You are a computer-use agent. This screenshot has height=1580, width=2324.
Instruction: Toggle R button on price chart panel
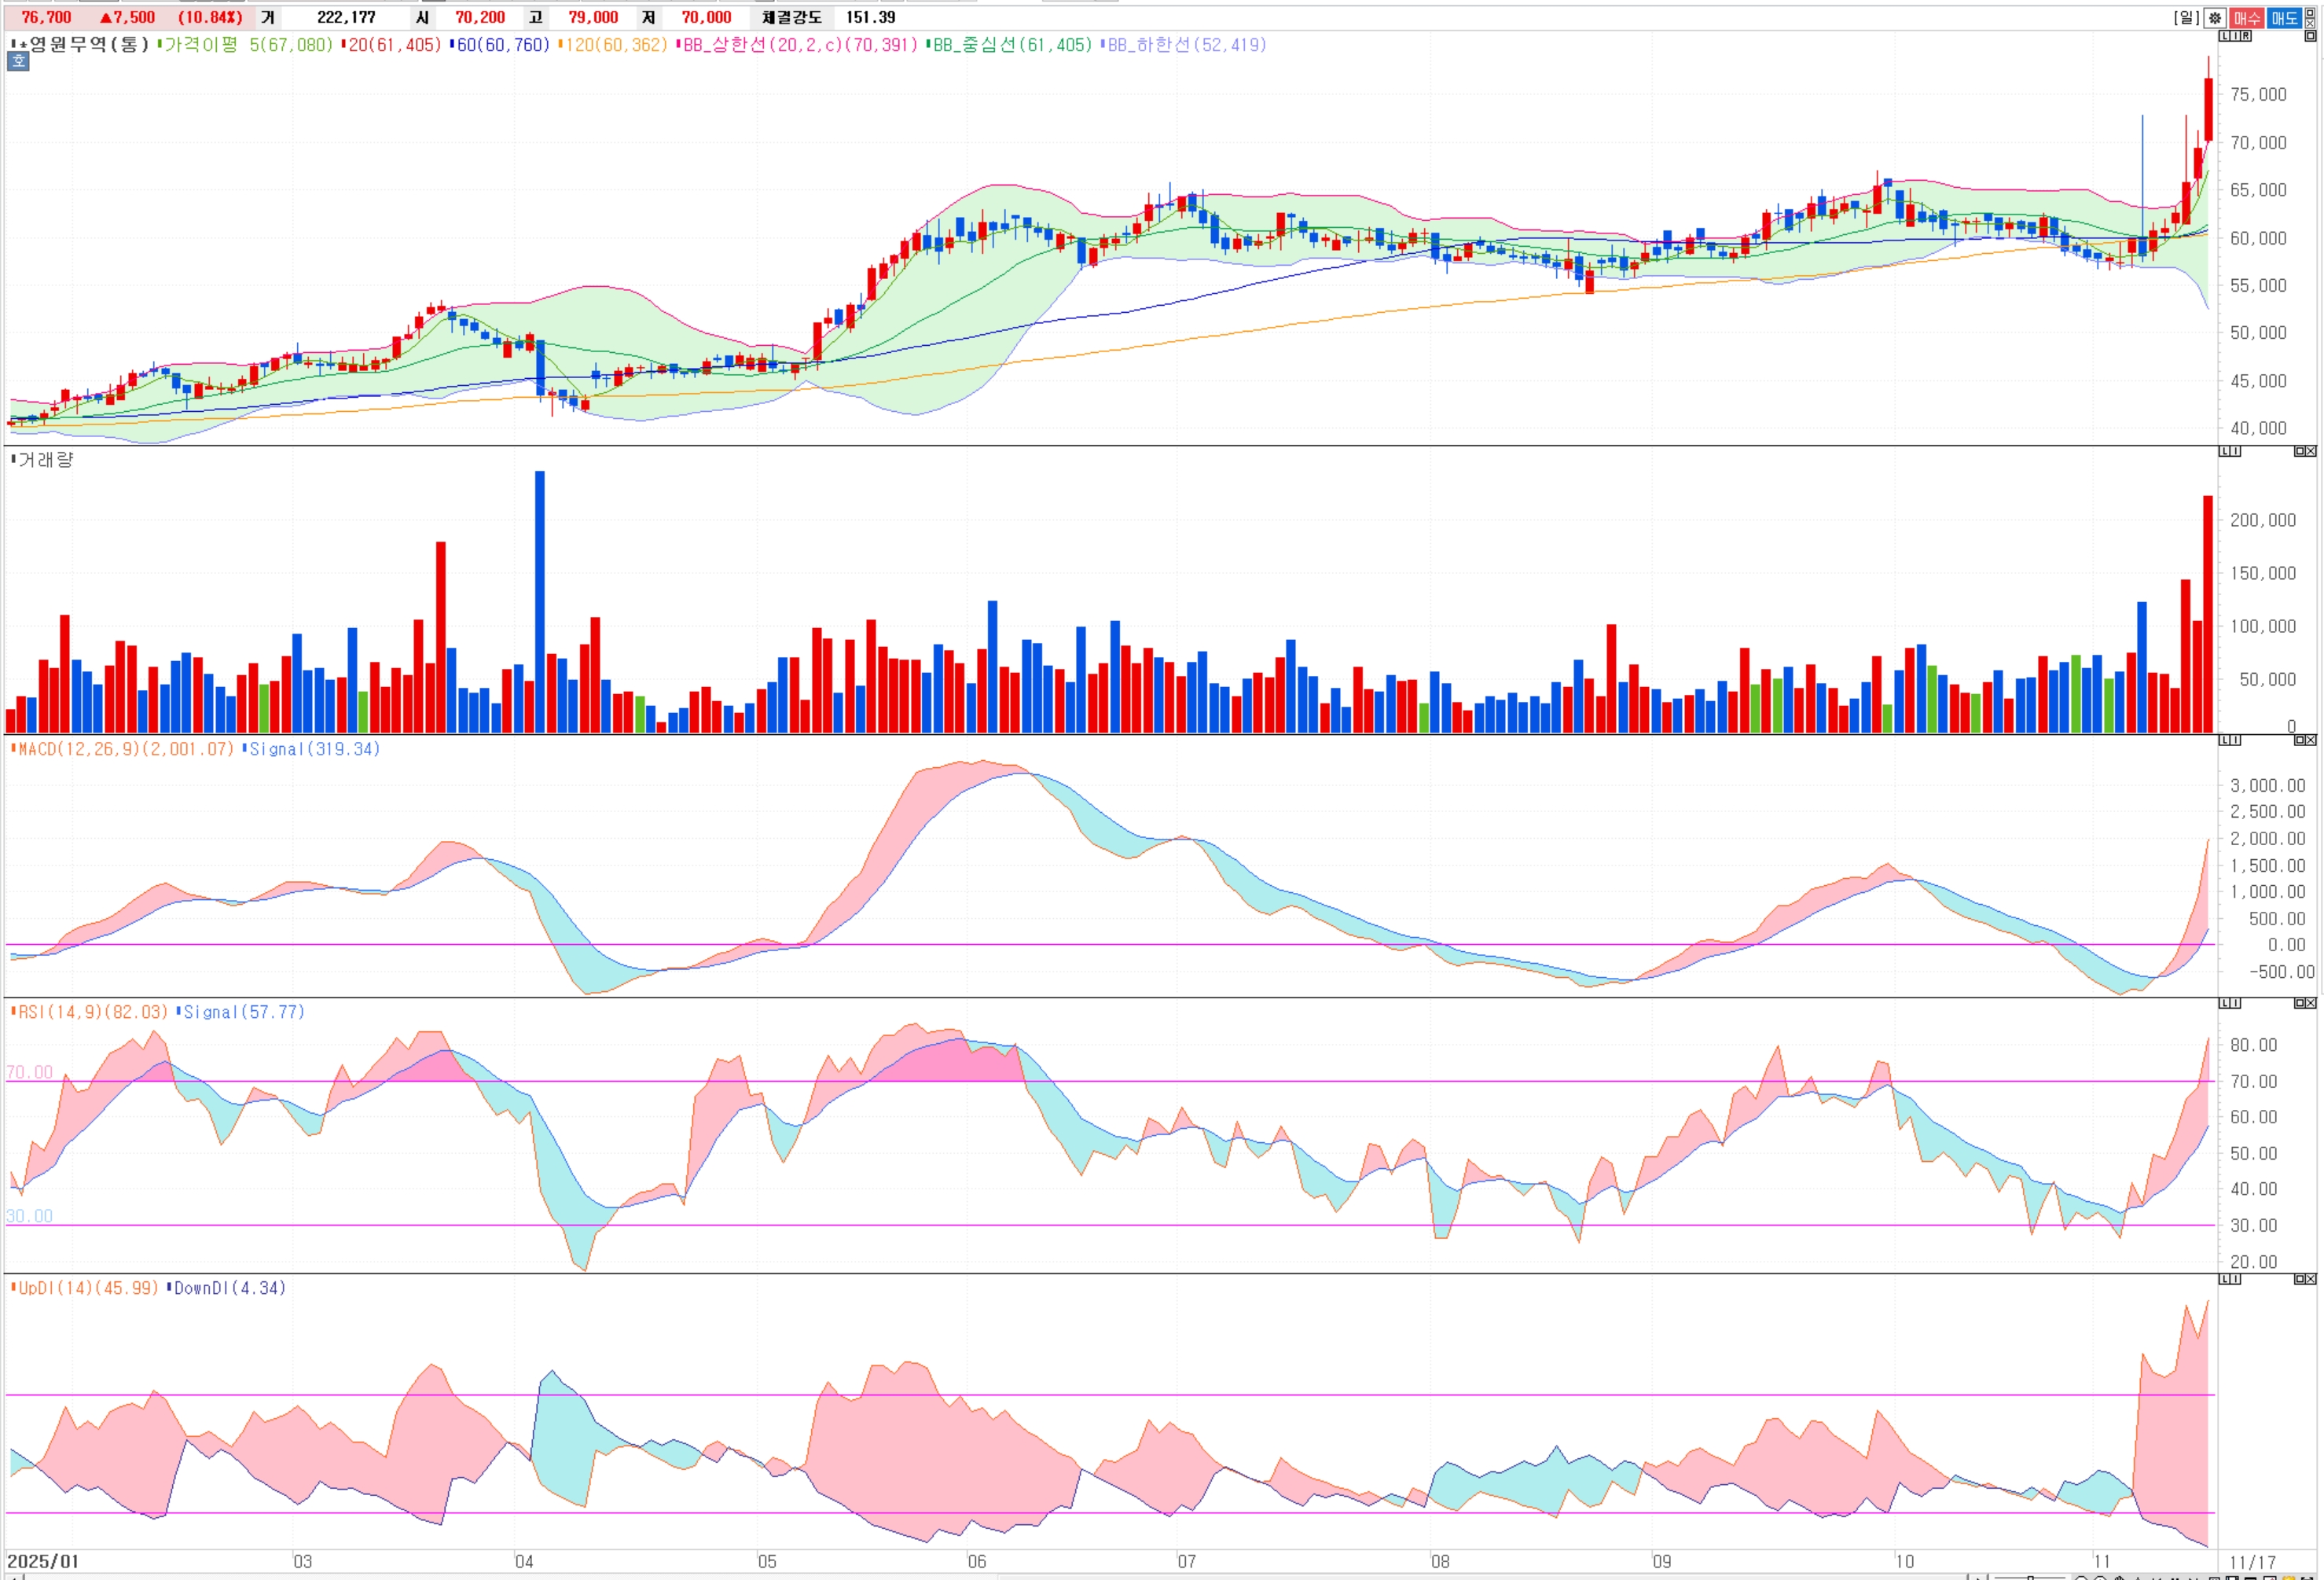click(2246, 36)
